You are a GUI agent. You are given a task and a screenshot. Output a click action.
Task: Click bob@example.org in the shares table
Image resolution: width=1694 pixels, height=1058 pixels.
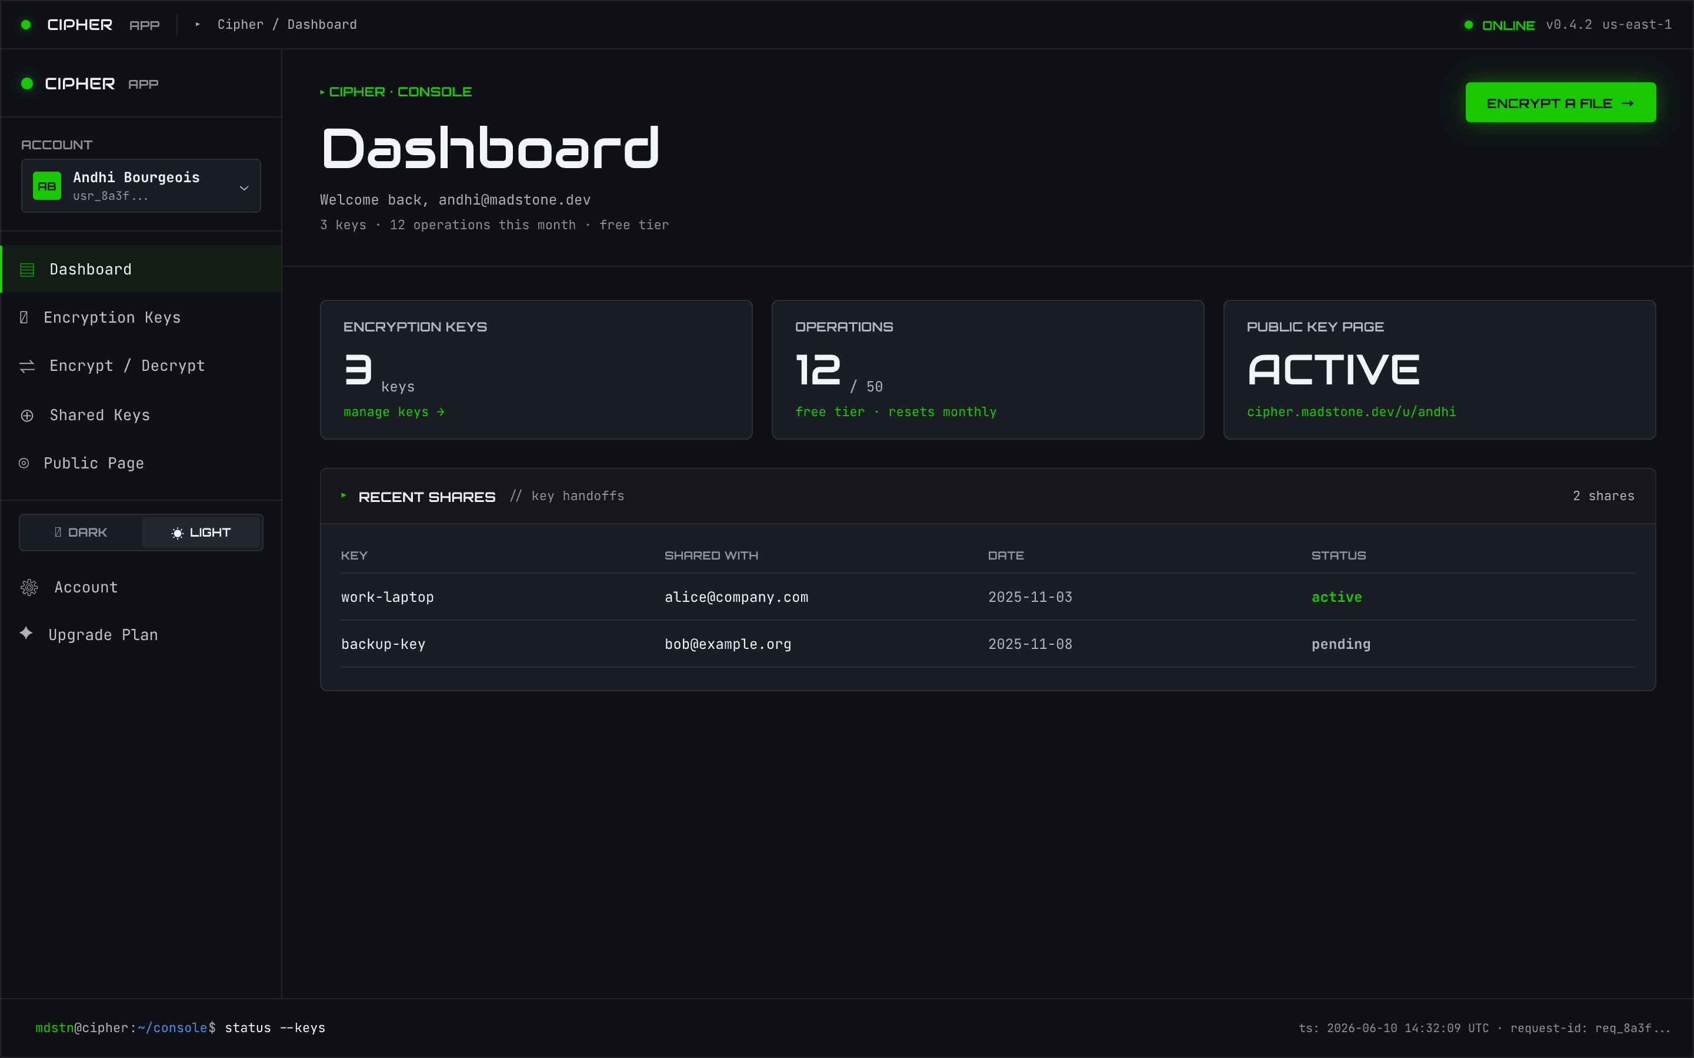[x=728, y=644]
